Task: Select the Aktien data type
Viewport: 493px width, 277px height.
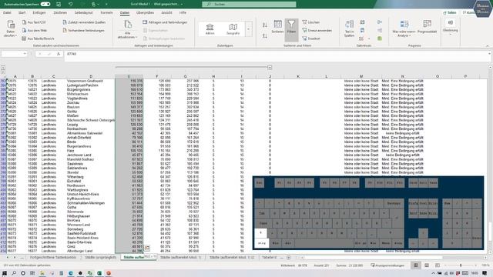Action: [x=210, y=29]
